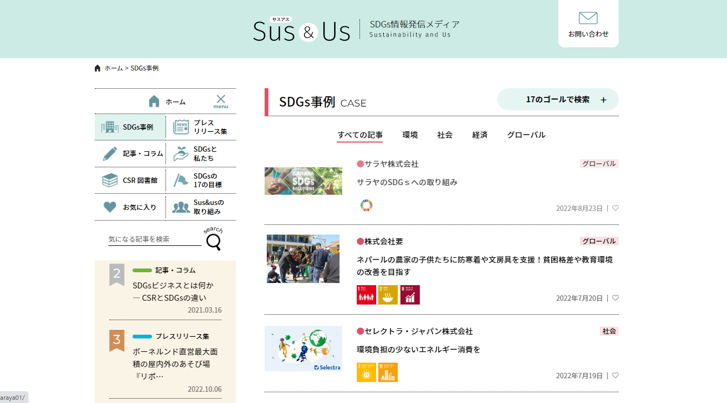727x403 pixels.
Task: Expand the 17のゴールで検索 panel
Action: [558, 100]
